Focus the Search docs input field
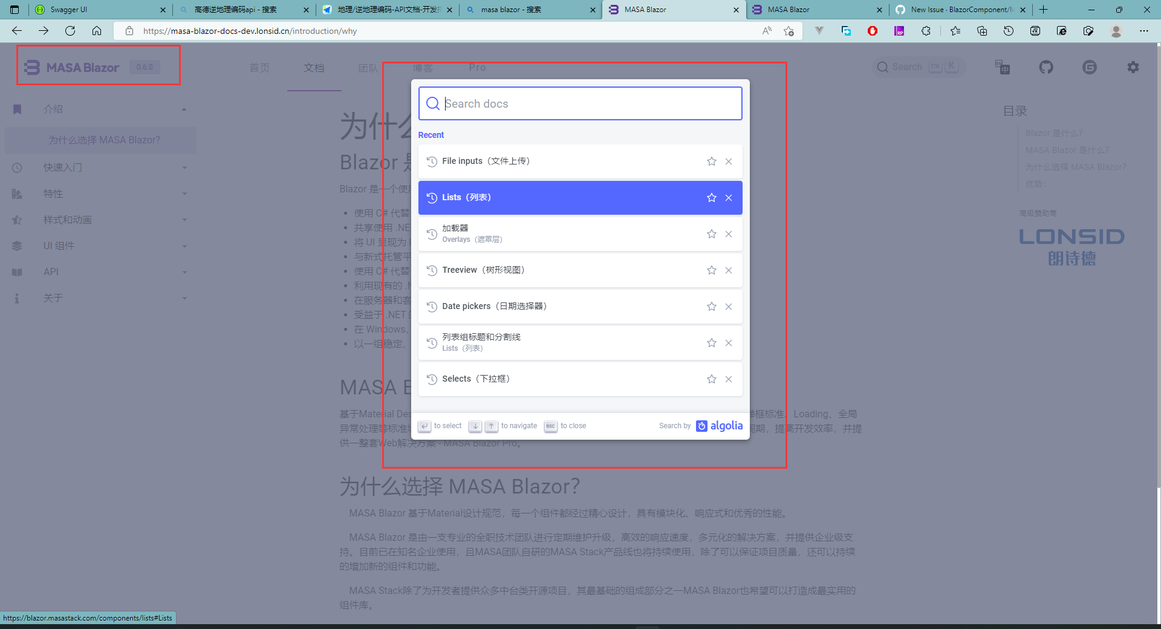The height and width of the screenshot is (629, 1161). pos(580,103)
